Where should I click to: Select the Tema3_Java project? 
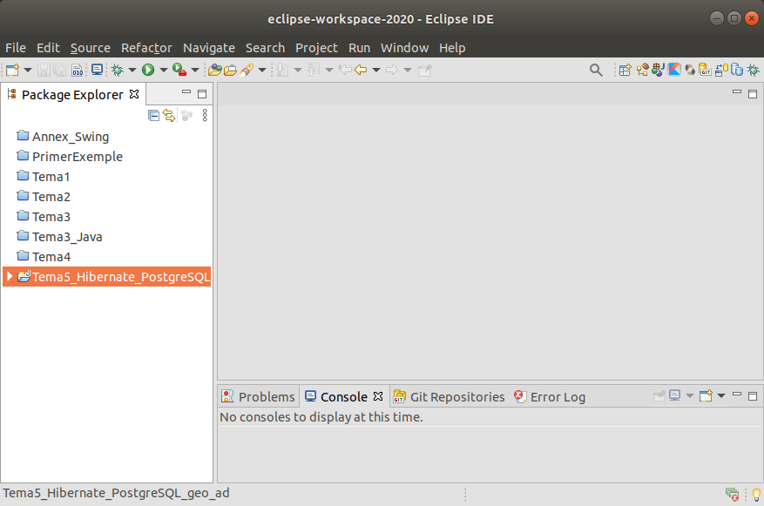point(67,237)
